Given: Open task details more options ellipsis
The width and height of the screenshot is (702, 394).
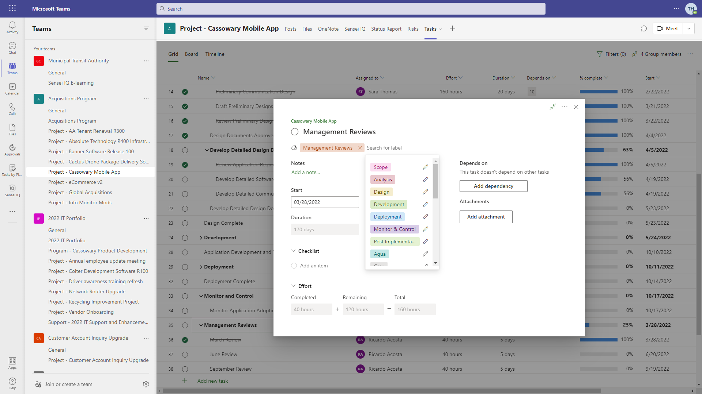Looking at the screenshot, I should 565,107.
